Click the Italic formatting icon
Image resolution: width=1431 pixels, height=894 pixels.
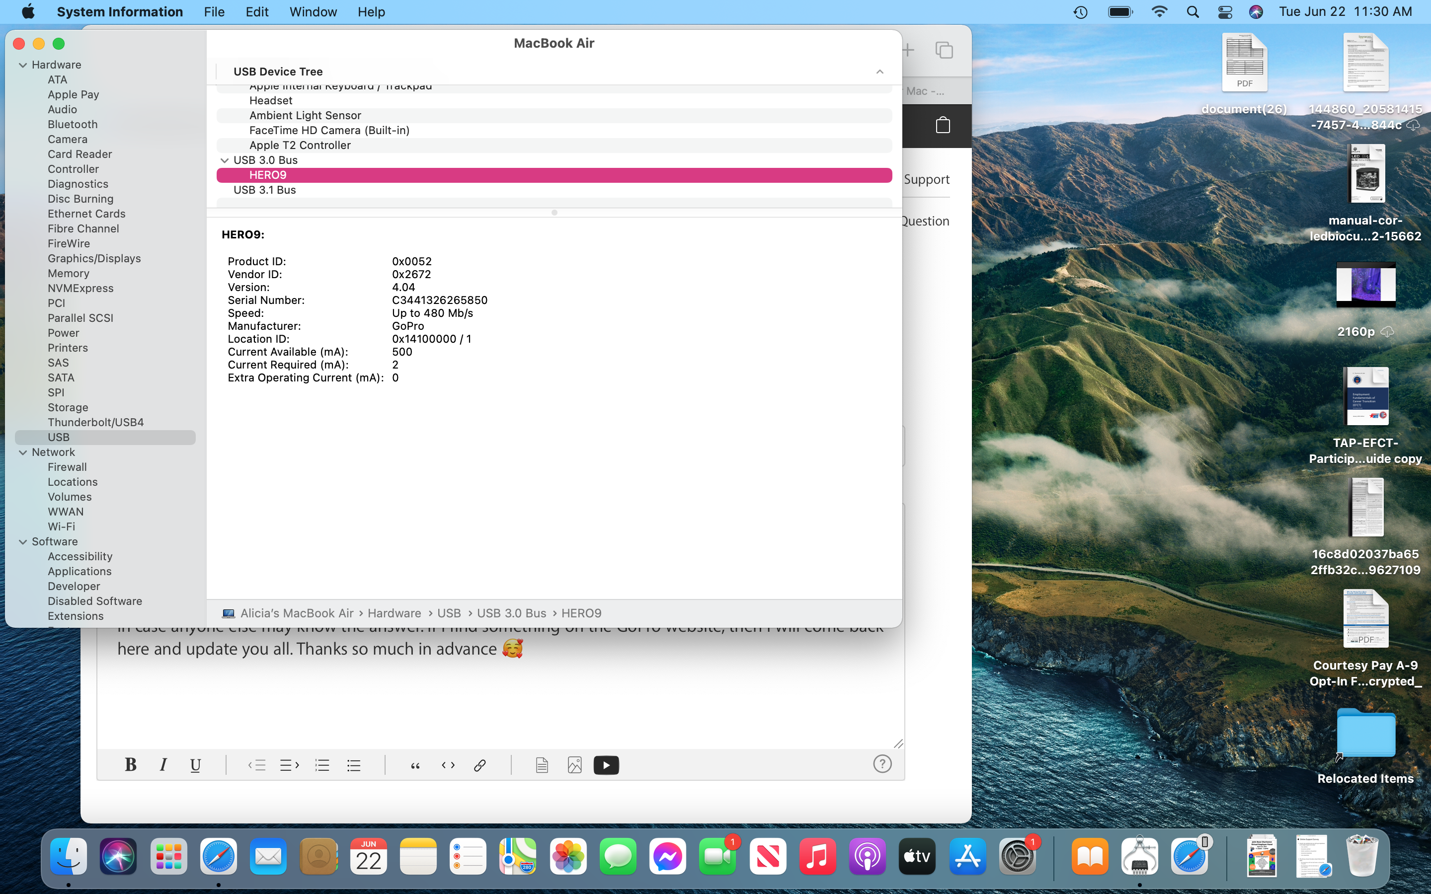(163, 765)
